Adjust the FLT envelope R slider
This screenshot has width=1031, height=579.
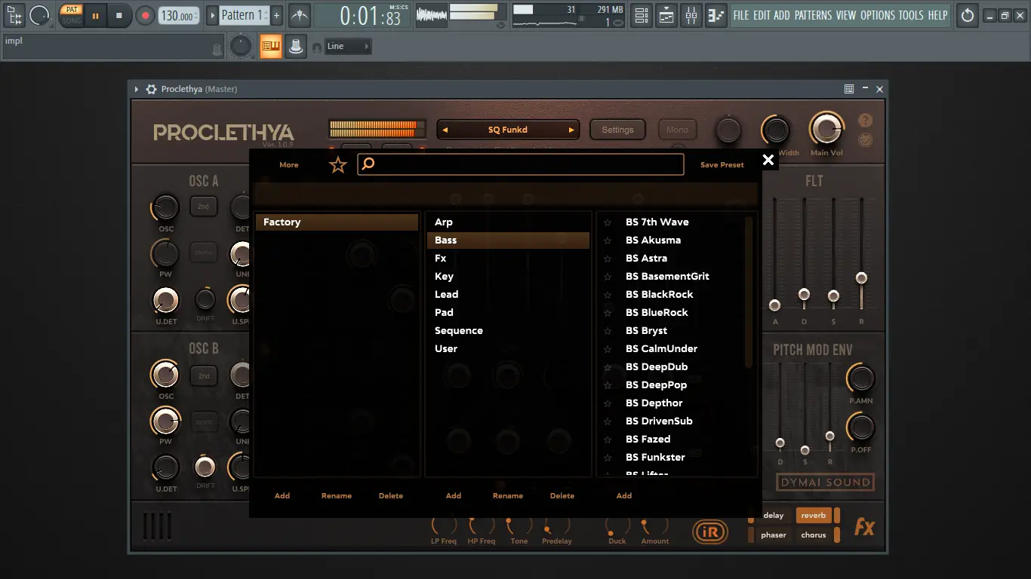(861, 279)
